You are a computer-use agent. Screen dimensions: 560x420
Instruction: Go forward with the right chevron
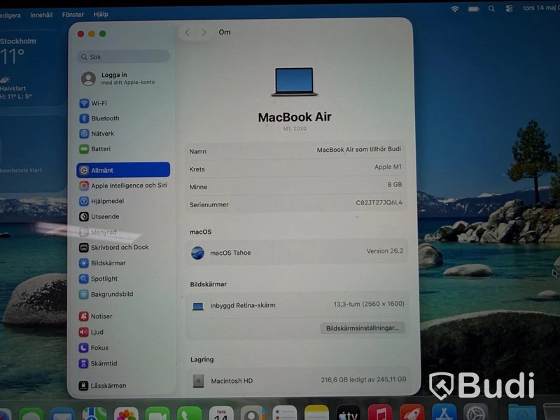tap(204, 32)
